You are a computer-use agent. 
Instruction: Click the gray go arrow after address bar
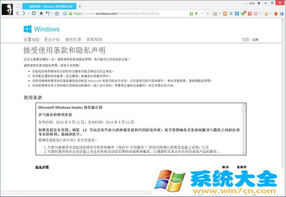[208, 13]
